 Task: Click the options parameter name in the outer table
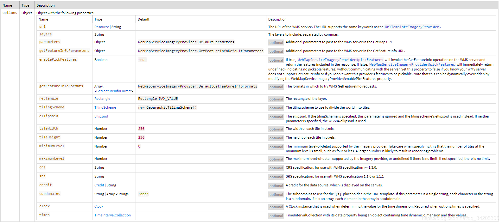click(x=10, y=13)
